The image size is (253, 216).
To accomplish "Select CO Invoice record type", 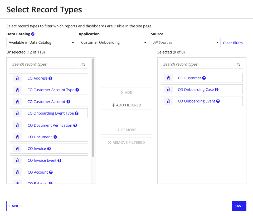I will [49, 149].
